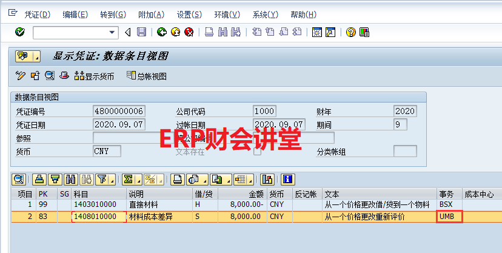The width and height of the screenshot is (502, 253).
Task: Click the 显示货币 button
Action: tap(93, 76)
